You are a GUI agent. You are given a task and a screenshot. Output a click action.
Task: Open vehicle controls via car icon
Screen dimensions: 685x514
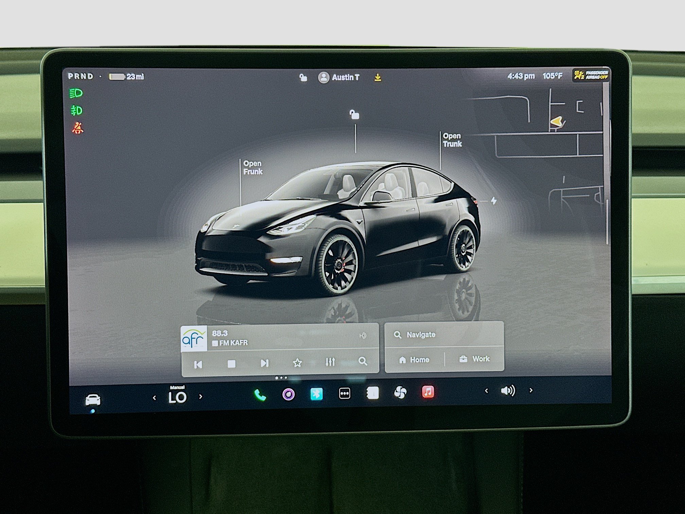93,399
